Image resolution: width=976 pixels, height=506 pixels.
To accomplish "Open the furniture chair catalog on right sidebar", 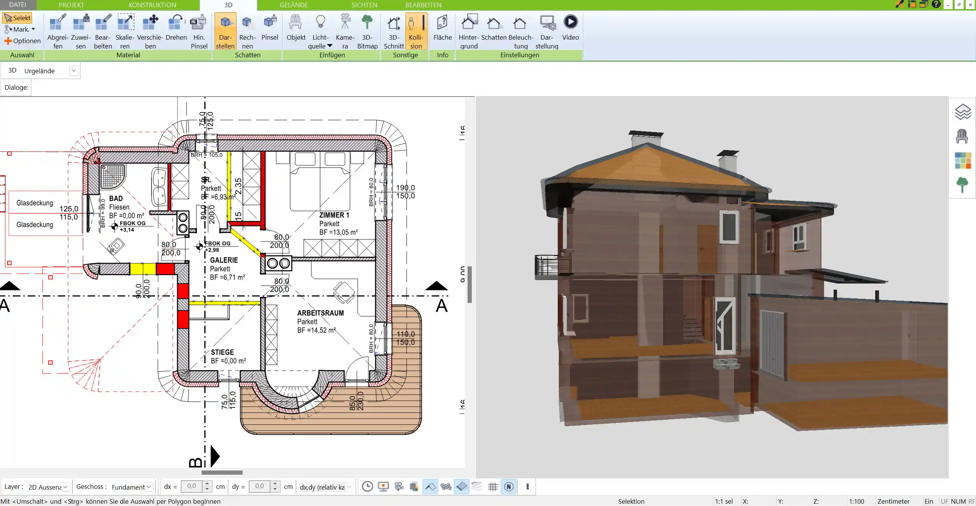I will pos(962,136).
